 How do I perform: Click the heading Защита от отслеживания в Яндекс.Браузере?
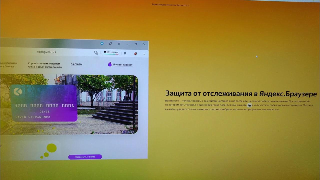[241, 94]
